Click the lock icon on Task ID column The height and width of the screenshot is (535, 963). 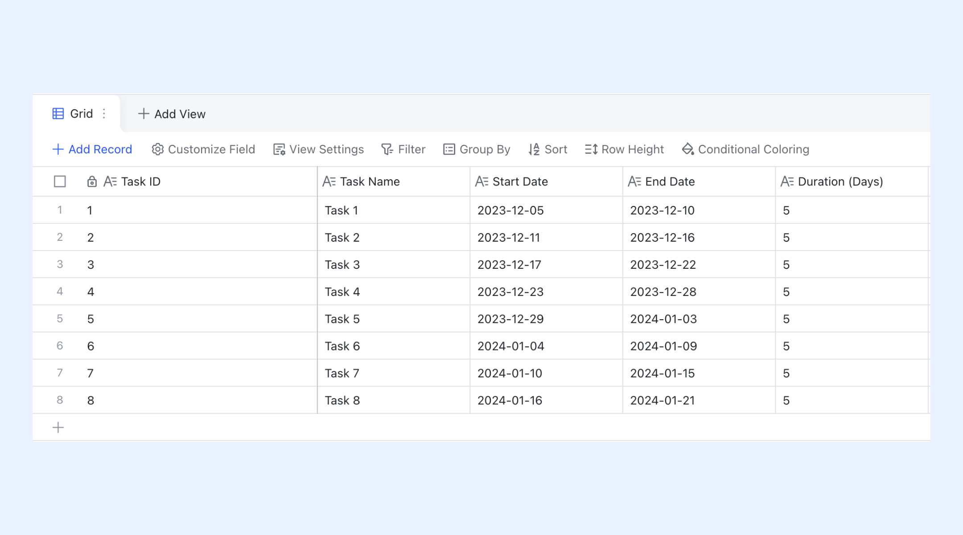pos(92,181)
